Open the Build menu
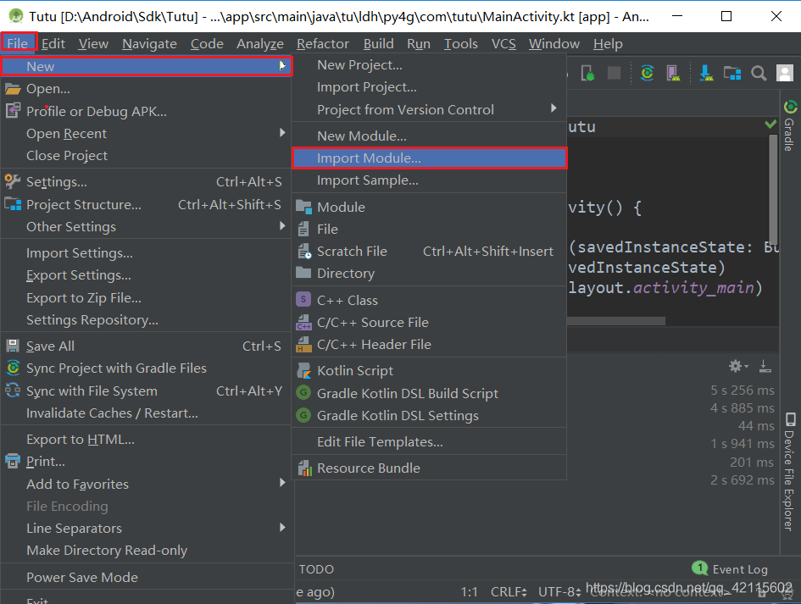Image resolution: width=801 pixels, height=604 pixels. 379,44
